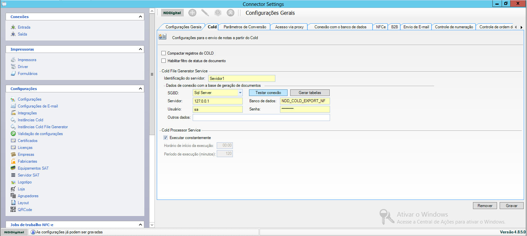Collapse the Conexões panel
The height and width of the screenshot is (236, 527).
coord(140,17)
